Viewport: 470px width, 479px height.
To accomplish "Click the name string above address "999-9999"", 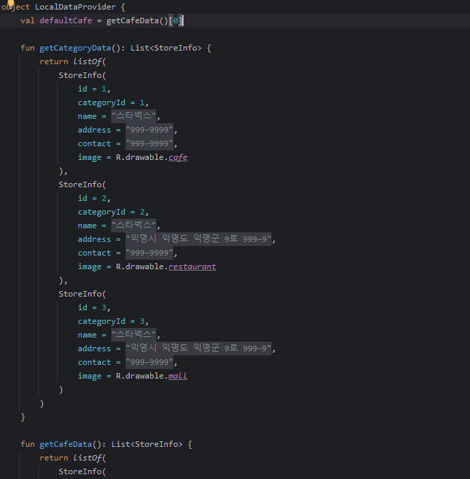I will point(134,116).
